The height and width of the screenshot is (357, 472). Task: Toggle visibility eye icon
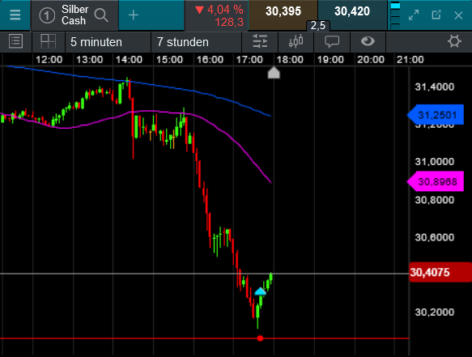[x=368, y=41]
